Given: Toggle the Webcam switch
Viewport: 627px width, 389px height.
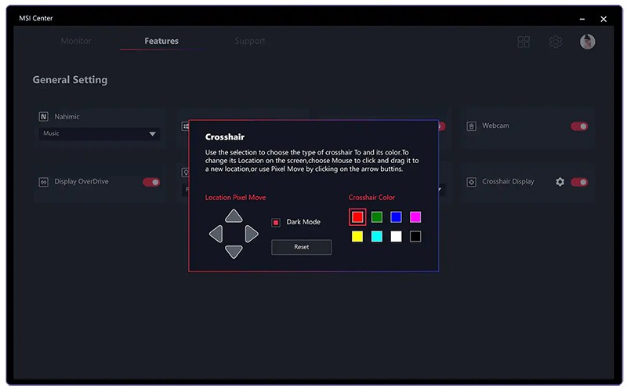Looking at the screenshot, I should [579, 126].
